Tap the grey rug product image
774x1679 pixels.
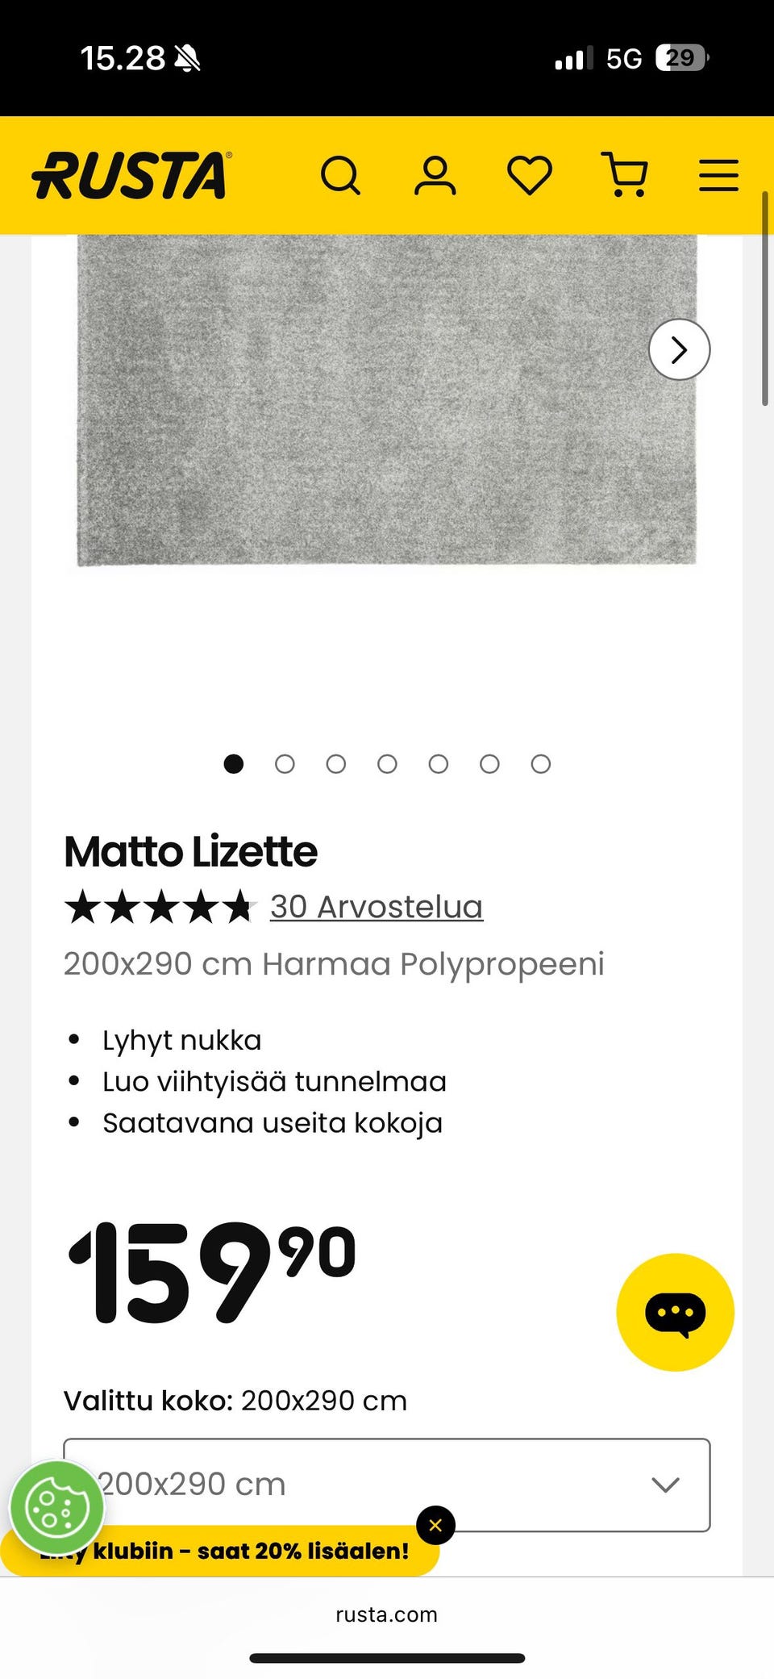pos(387,399)
